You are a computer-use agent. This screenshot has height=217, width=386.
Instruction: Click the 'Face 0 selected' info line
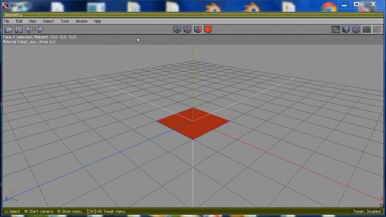coord(40,37)
